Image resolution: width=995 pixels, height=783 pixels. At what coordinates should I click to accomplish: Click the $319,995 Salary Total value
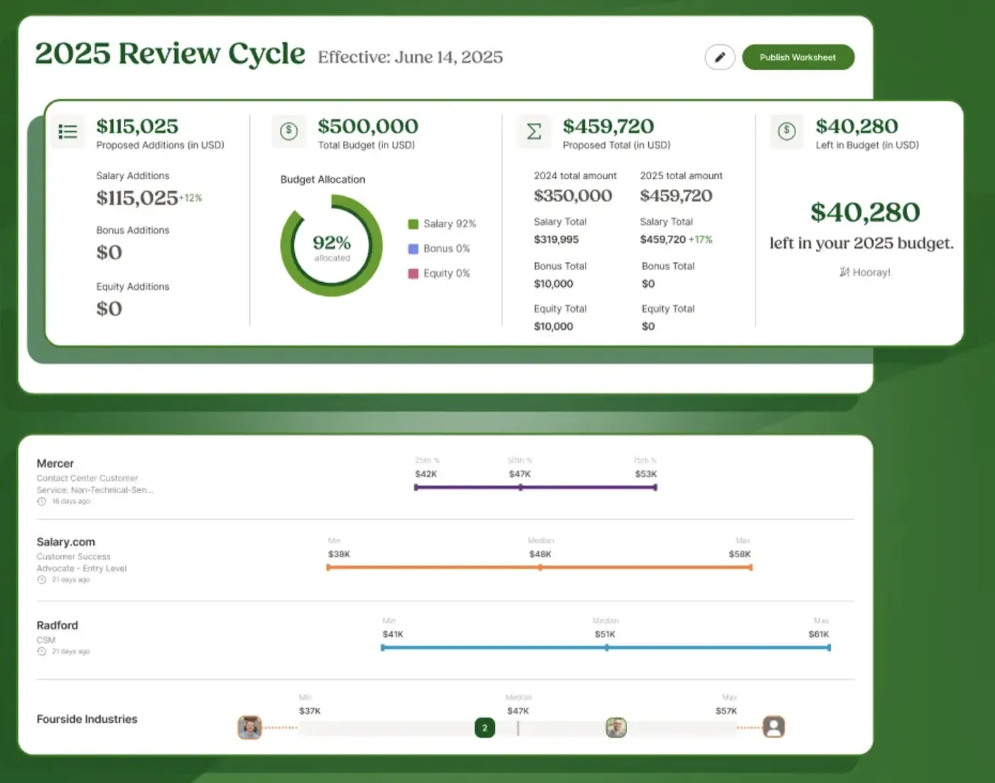tap(556, 239)
